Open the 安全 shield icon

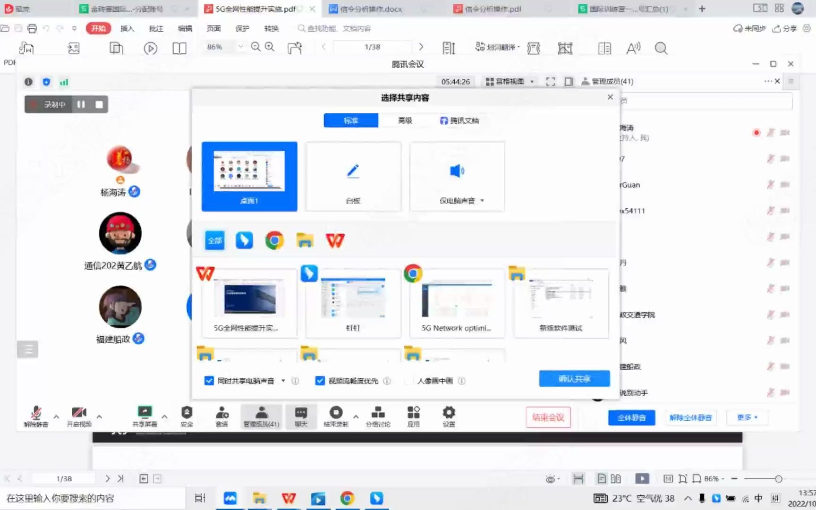click(187, 416)
